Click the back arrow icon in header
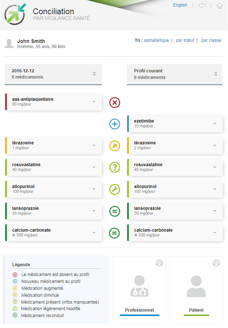This screenshot has width=228, height=328. click(202, 5)
